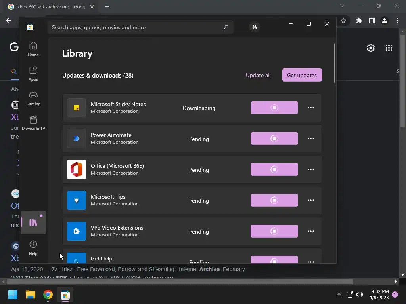This screenshot has width=406, height=304.
Task: Cancel pending Microsoft Tips update
Action: click(274, 200)
